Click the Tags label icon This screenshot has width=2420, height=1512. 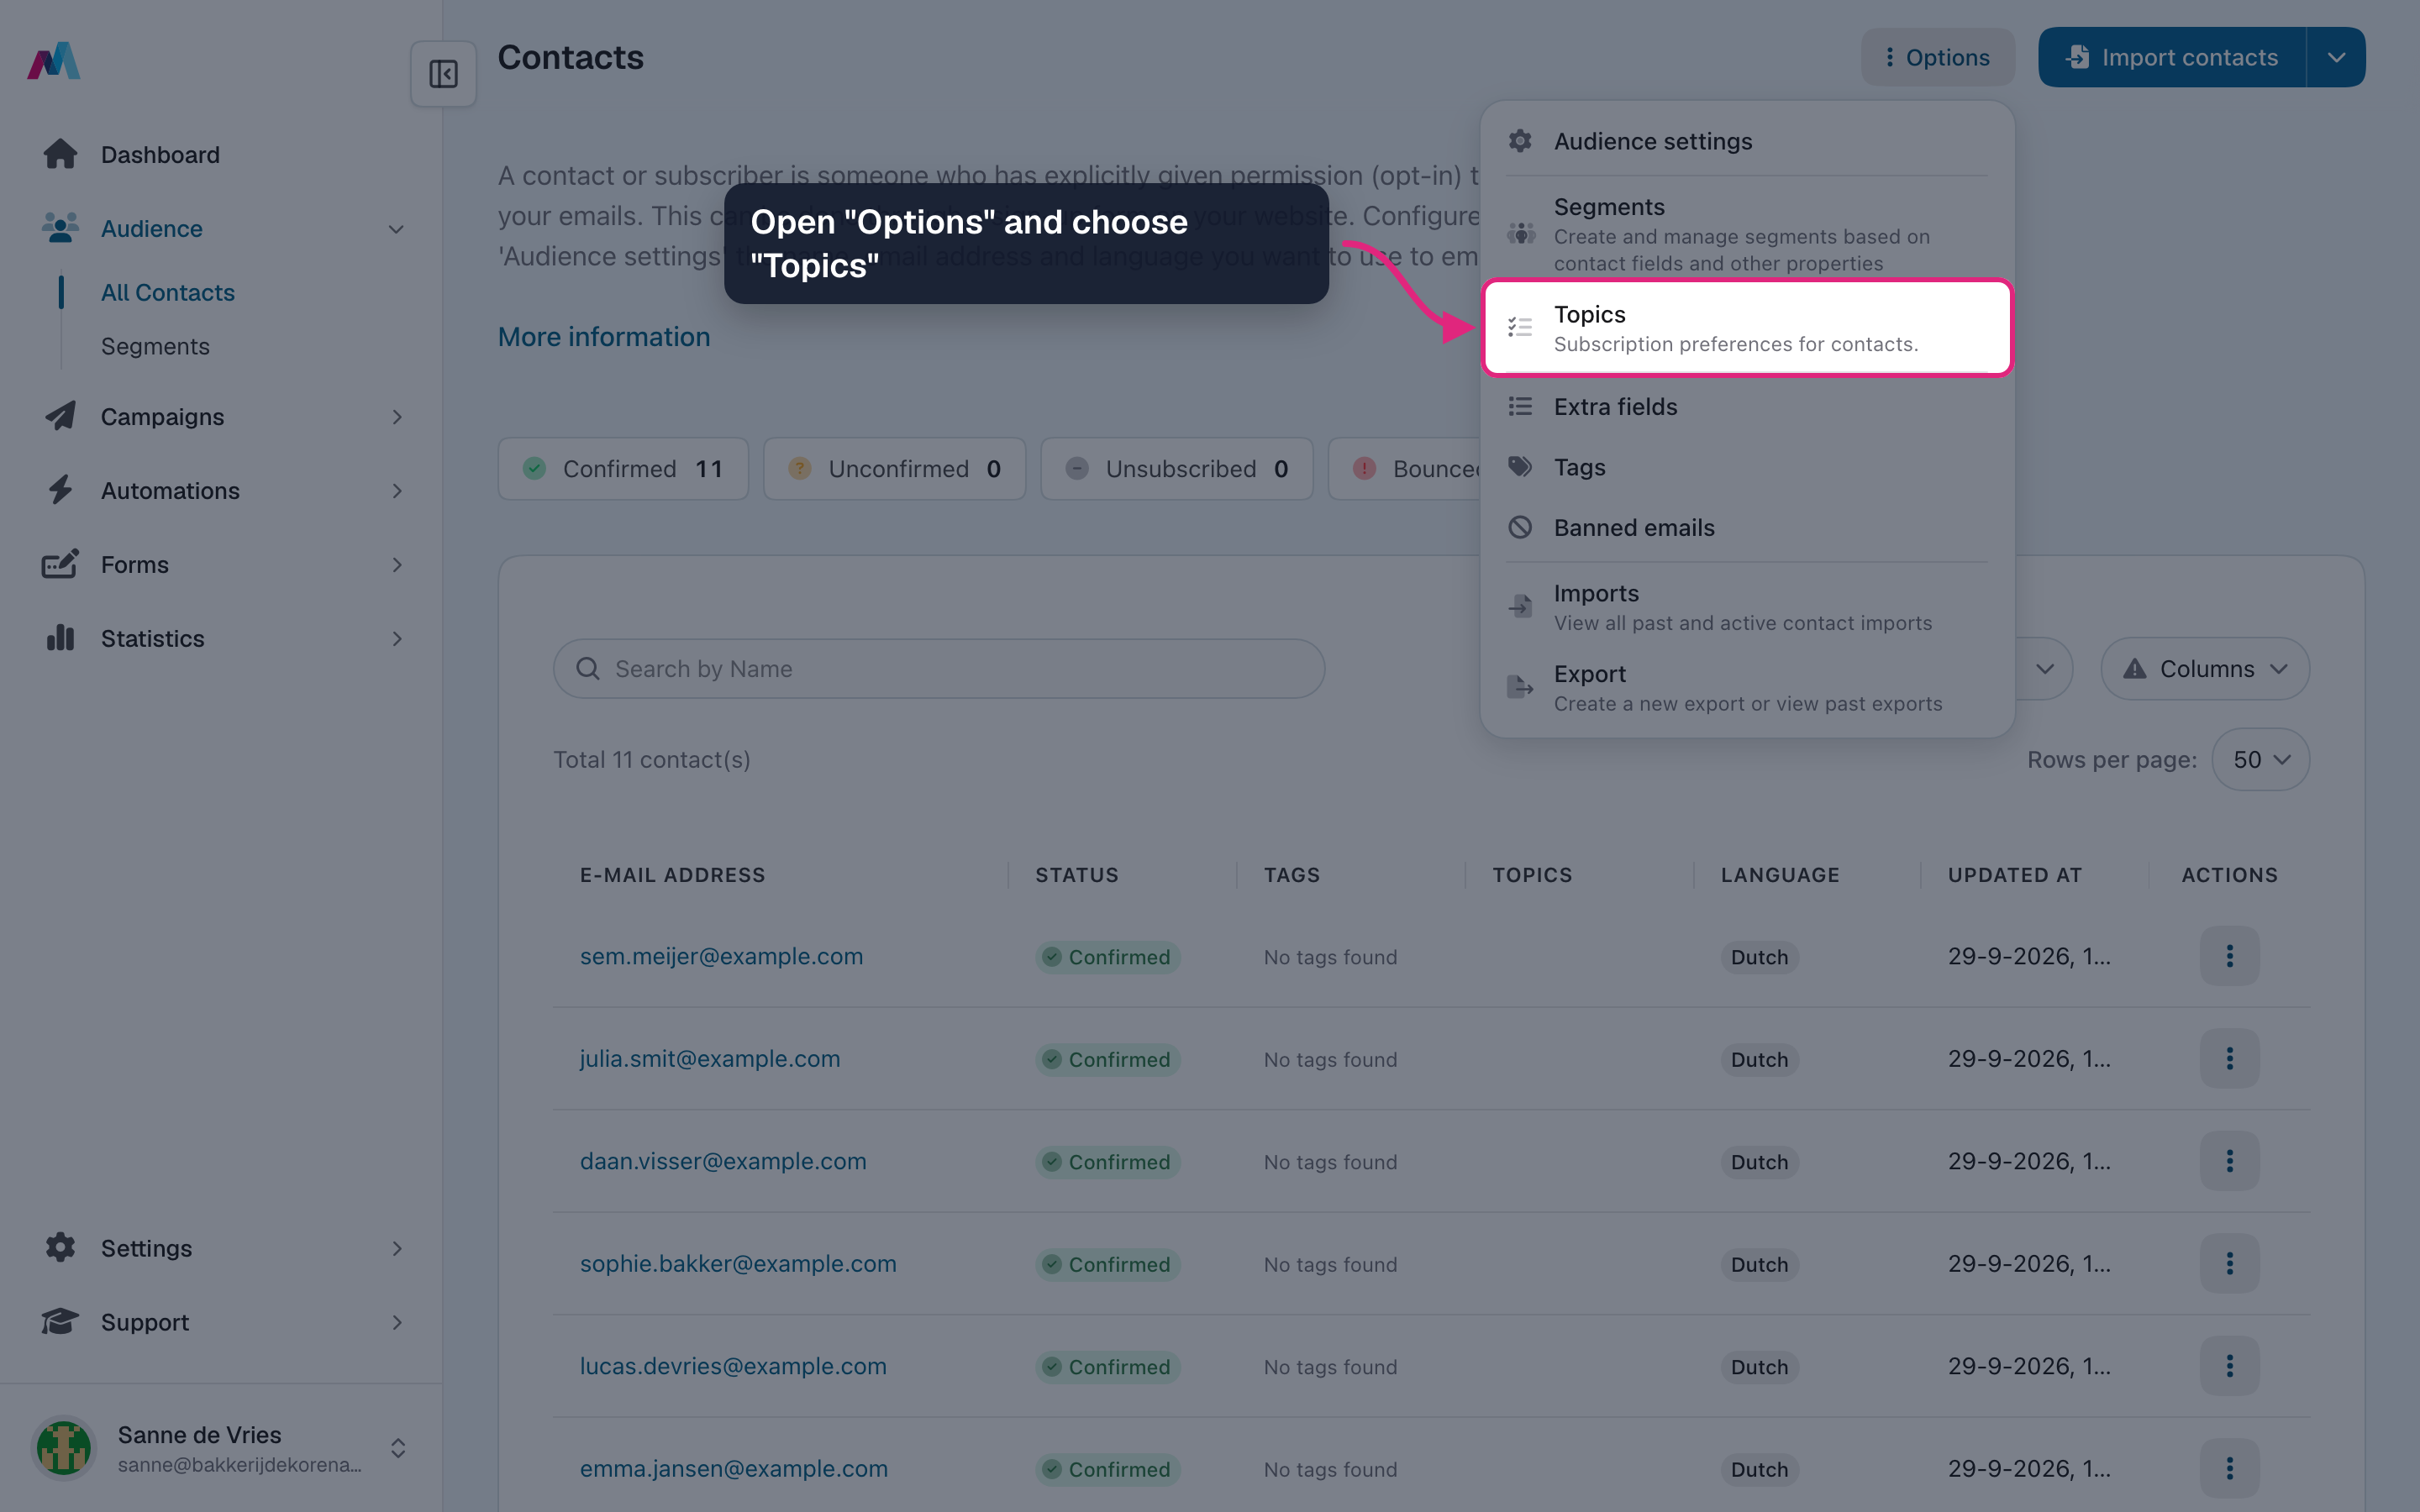point(1520,467)
